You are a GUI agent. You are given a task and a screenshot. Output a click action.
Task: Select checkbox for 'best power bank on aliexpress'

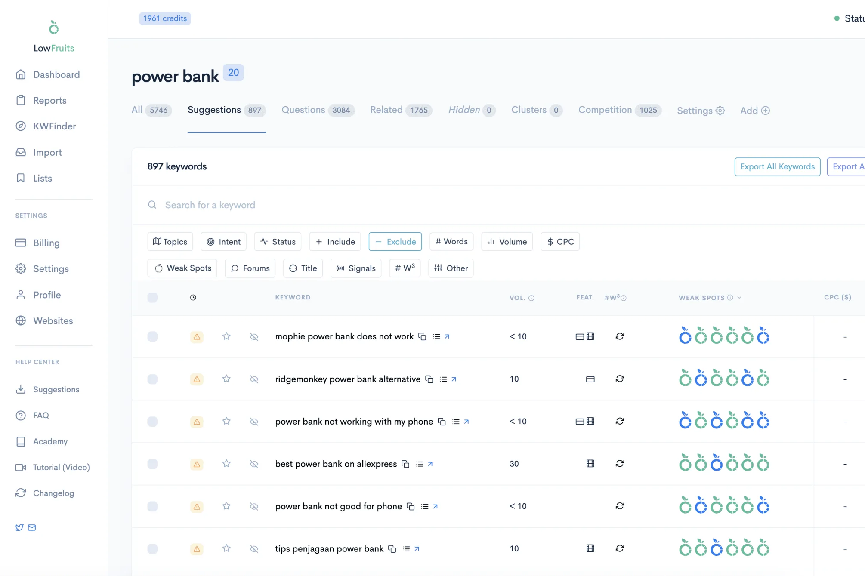pos(152,464)
